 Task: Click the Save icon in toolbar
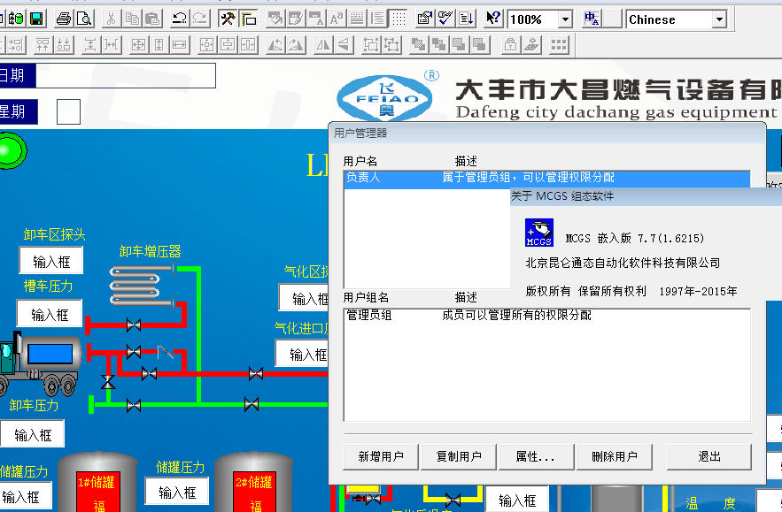tap(36, 19)
